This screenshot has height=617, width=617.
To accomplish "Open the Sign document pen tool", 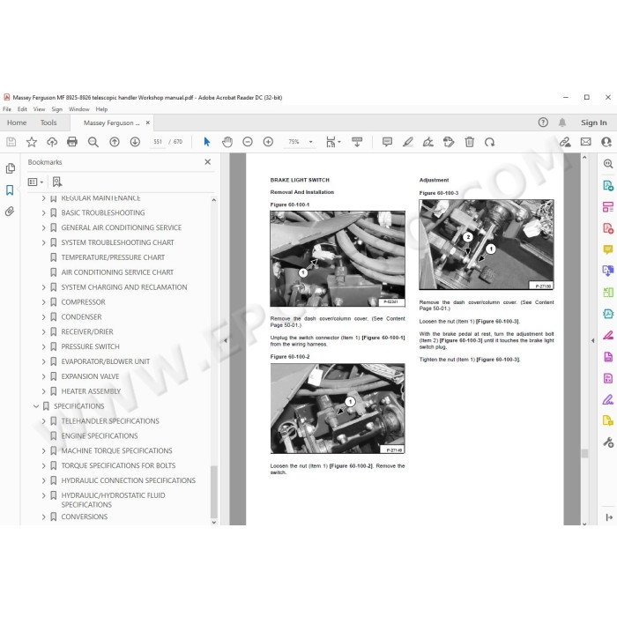I will coord(428,142).
